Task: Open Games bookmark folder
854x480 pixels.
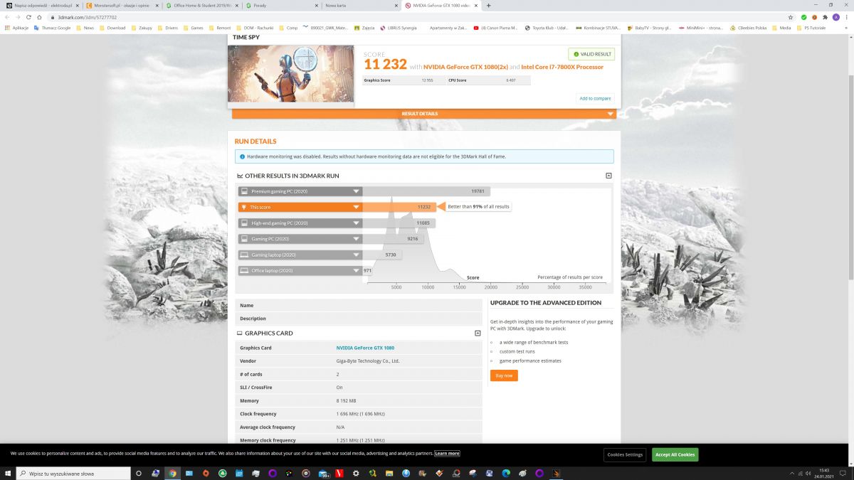Action: point(193,28)
